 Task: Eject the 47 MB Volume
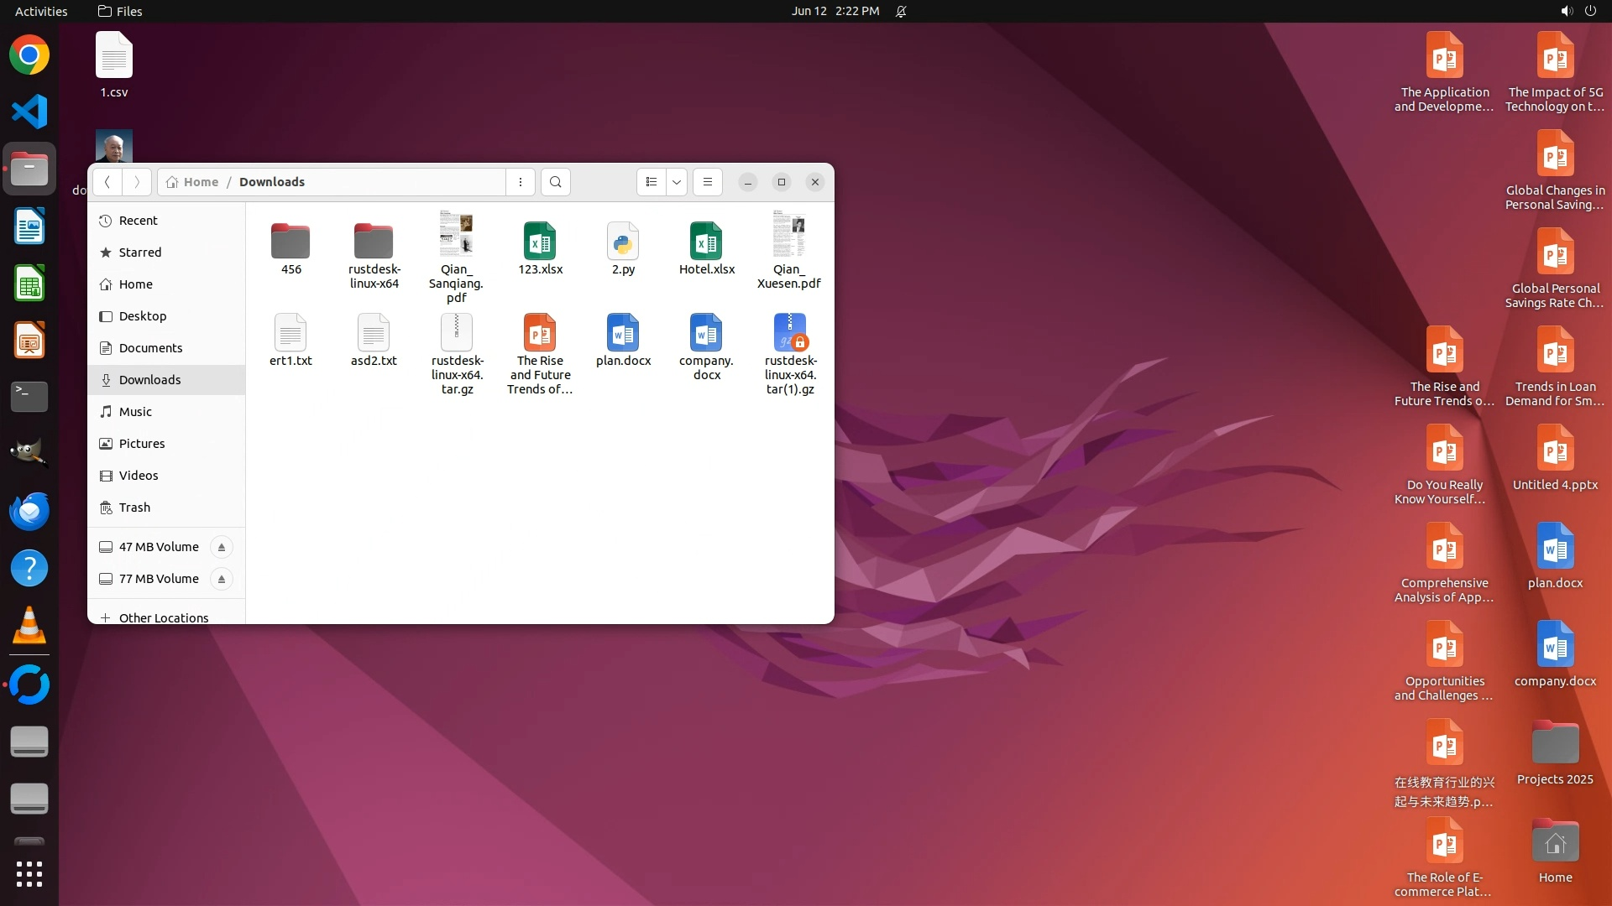coord(222,547)
